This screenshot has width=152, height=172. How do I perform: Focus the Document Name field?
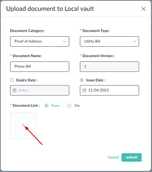tap(40, 67)
